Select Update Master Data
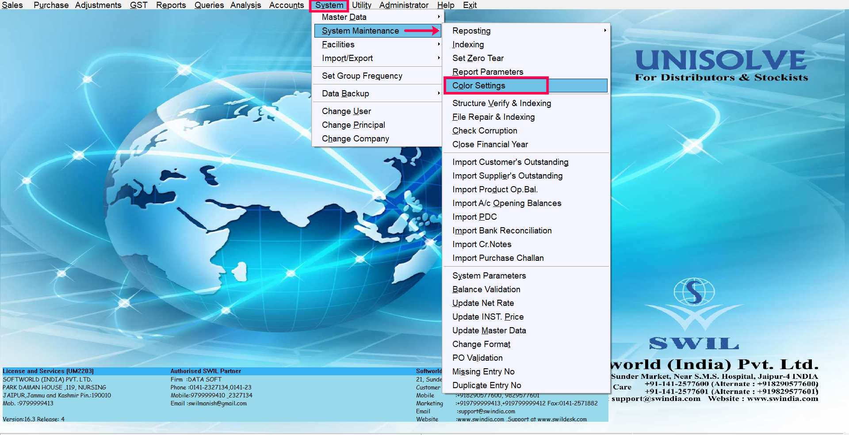 click(x=526, y=331)
